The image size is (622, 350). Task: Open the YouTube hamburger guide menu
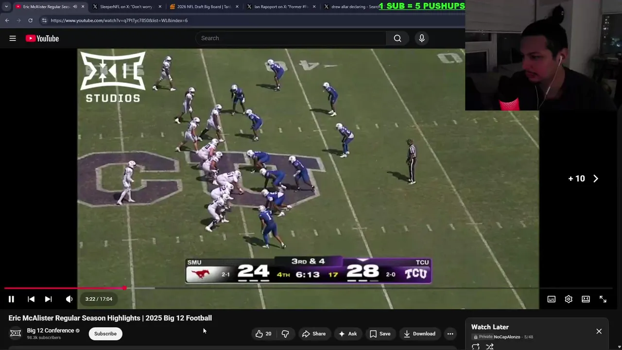[13, 38]
